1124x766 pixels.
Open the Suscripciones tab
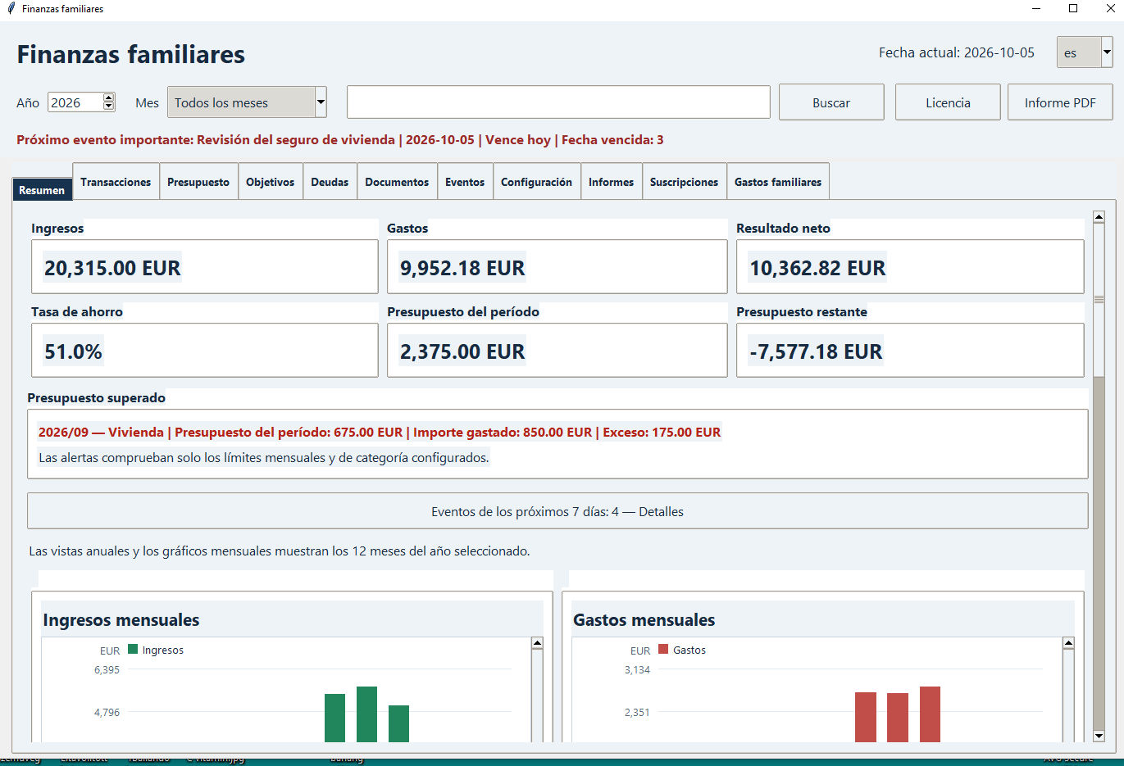[x=685, y=182]
